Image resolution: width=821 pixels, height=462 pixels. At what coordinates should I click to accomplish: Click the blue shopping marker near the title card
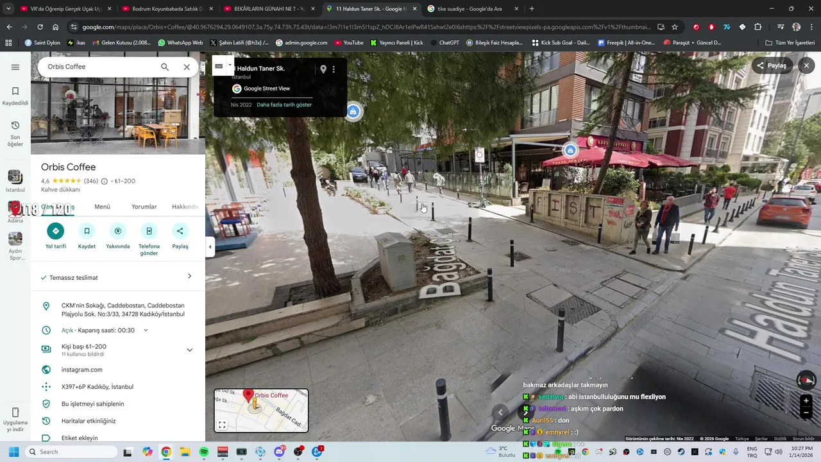[353, 112]
